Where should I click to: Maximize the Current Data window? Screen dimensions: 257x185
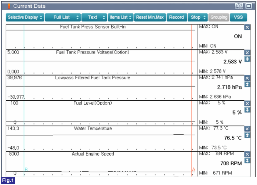click(249, 6)
